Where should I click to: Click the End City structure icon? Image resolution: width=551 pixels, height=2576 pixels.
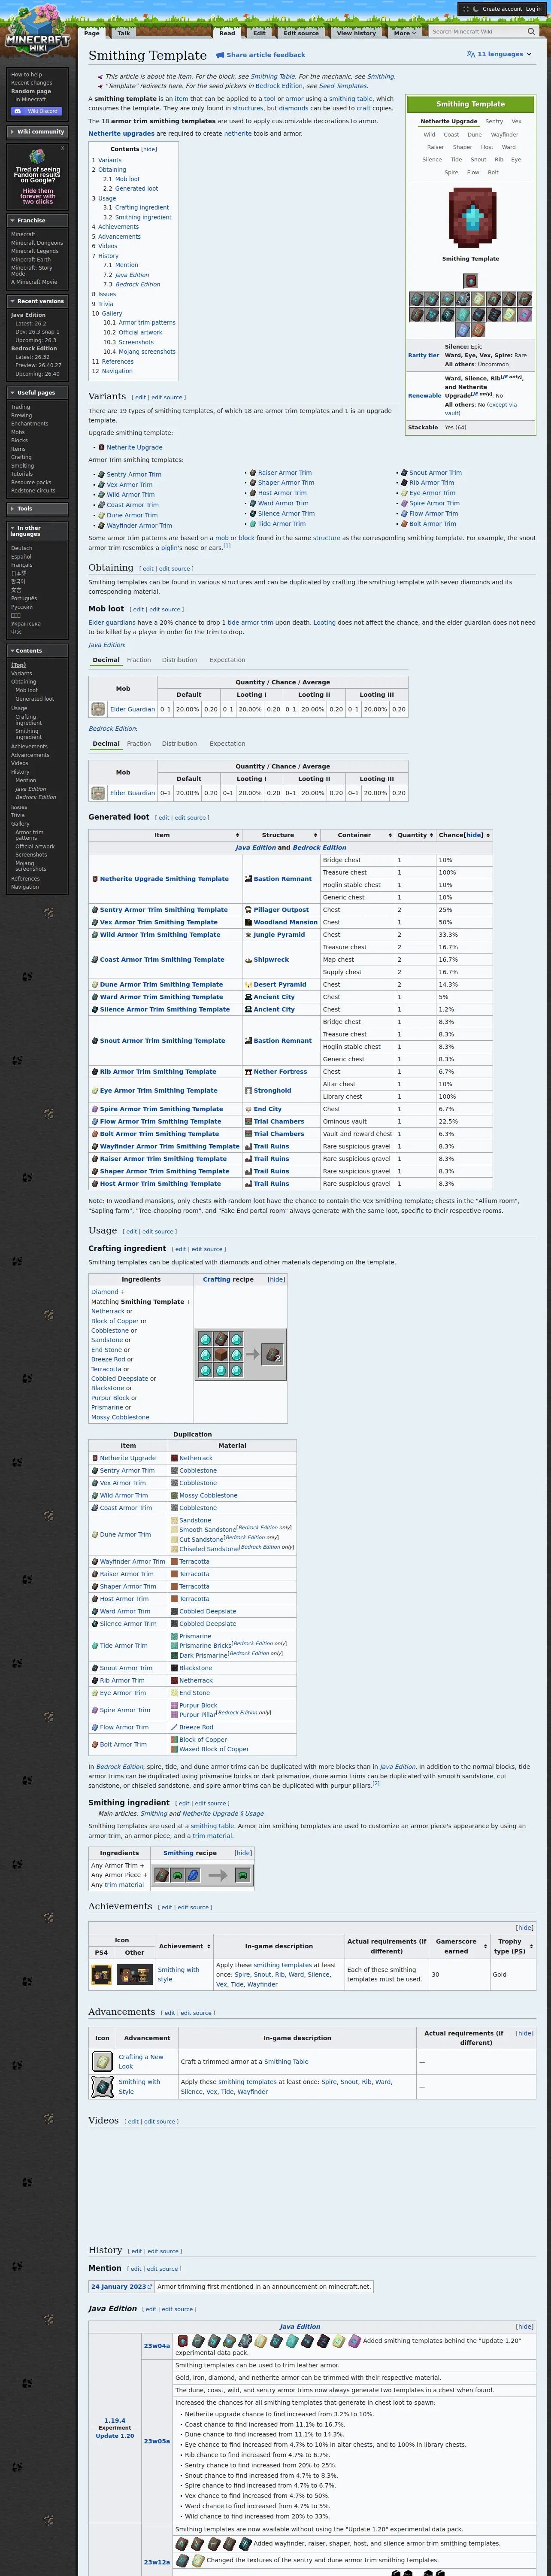pos(248,1109)
